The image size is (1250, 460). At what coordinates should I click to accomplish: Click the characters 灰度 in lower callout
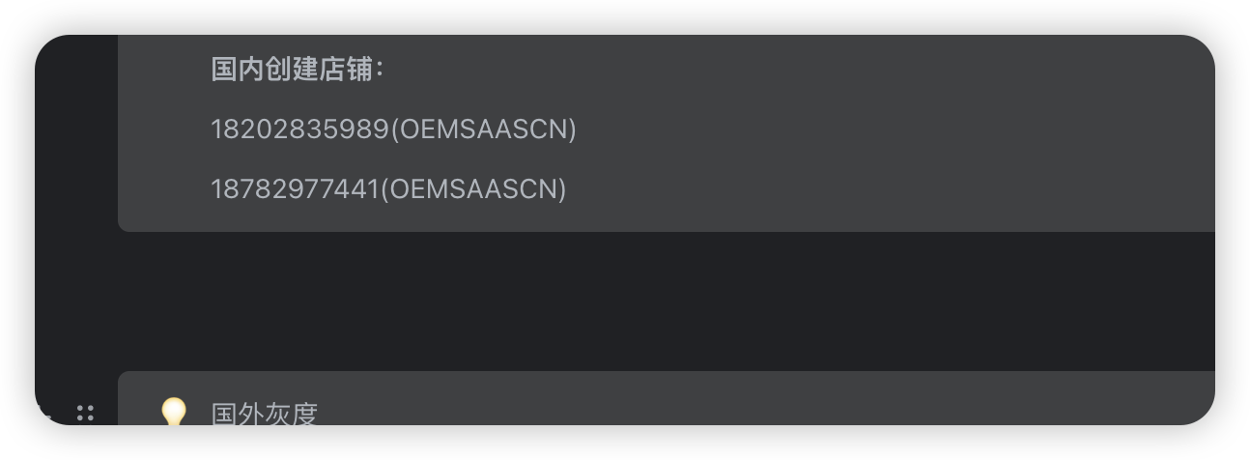point(291,415)
